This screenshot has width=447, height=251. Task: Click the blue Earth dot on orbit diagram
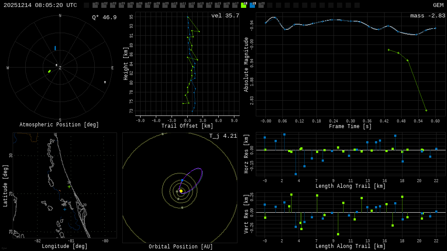click(182, 180)
